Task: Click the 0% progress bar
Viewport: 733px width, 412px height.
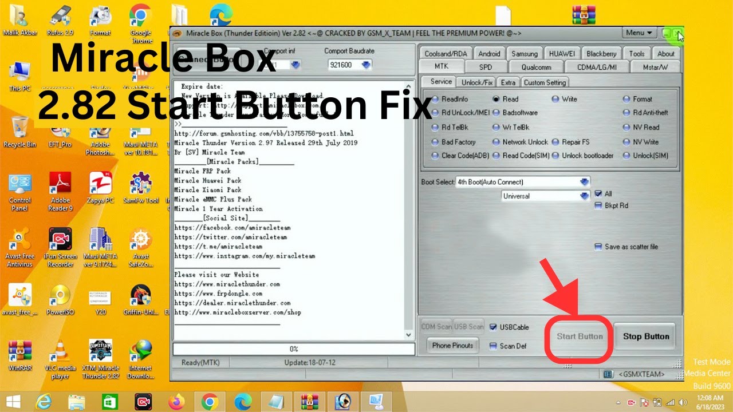Action: coord(294,348)
